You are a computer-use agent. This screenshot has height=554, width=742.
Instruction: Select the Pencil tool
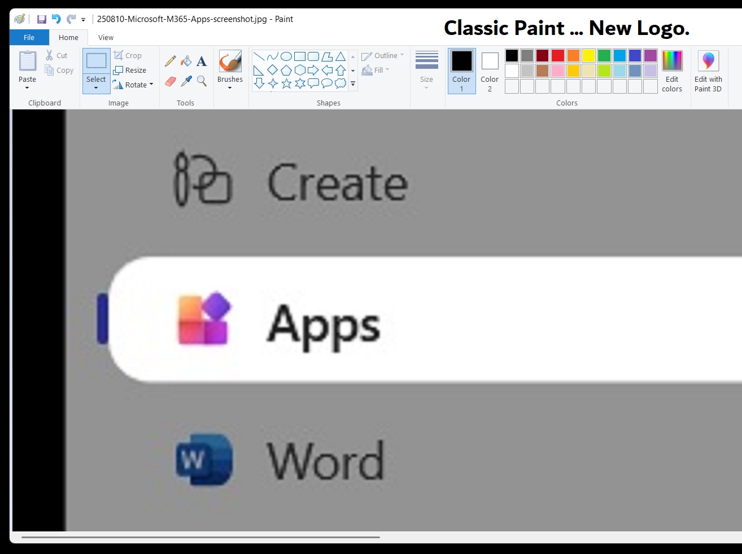[171, 61]
